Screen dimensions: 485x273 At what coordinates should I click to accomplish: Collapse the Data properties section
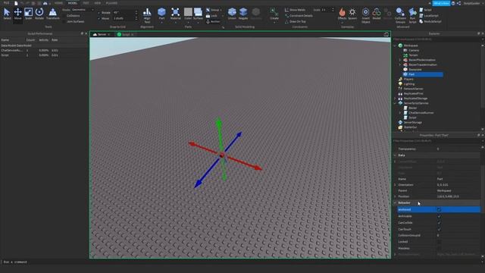coord(395,155)
